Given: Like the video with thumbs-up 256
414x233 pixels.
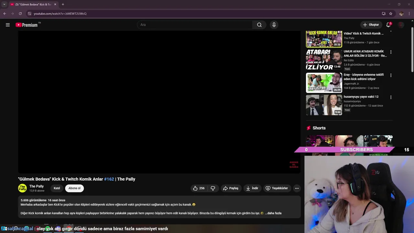Looking at the screenshot, I should (199, 188).
